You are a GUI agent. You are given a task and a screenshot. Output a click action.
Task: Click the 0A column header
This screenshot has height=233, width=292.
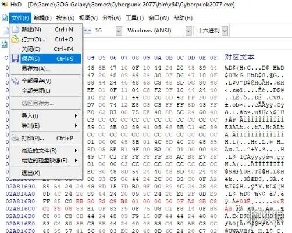158,57
